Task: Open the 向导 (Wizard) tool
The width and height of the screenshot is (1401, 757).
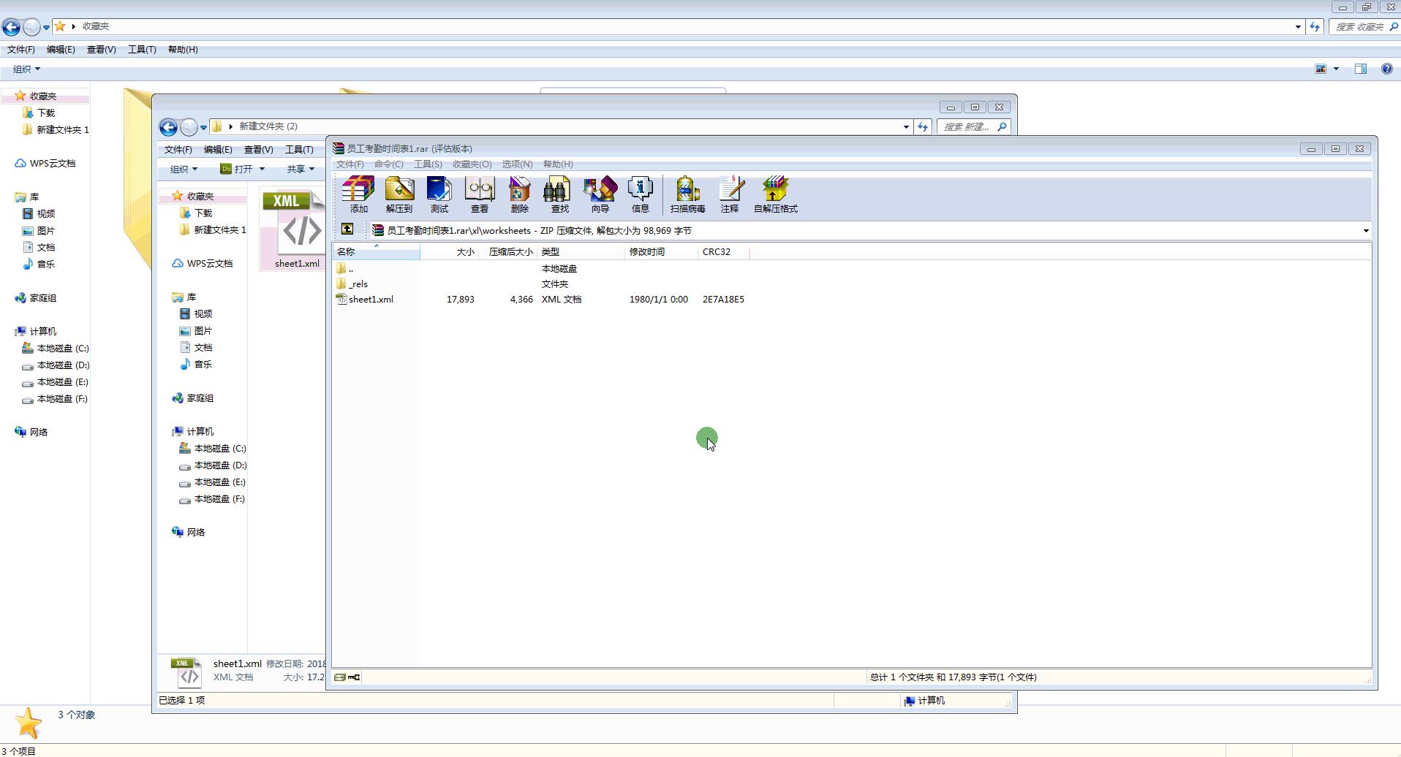Action: point(600,194)
